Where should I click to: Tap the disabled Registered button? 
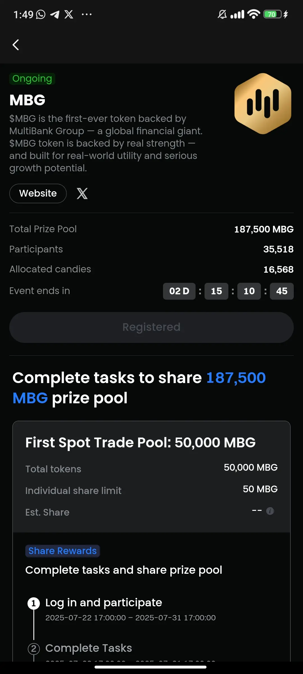[x=151, y=327]
